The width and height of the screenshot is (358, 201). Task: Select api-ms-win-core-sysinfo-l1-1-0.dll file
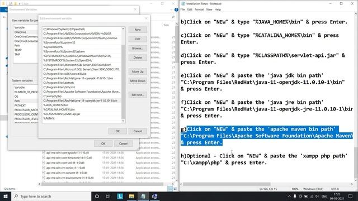click(x=68, y=152)
